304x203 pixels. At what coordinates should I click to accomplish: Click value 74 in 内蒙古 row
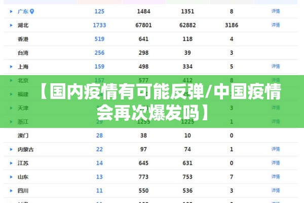187,149
